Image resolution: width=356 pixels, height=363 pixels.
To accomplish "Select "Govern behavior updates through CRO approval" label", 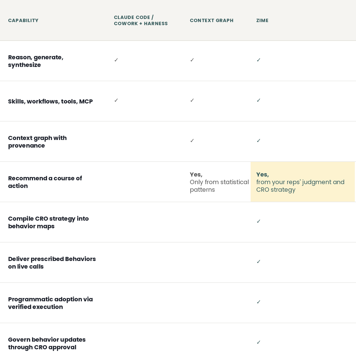I will point(47,343).
